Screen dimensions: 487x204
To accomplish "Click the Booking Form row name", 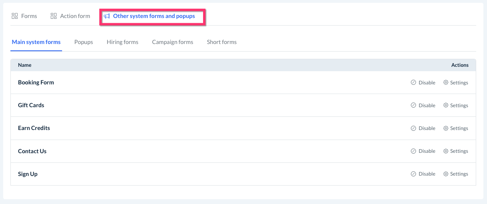I will tap(36, 82).
